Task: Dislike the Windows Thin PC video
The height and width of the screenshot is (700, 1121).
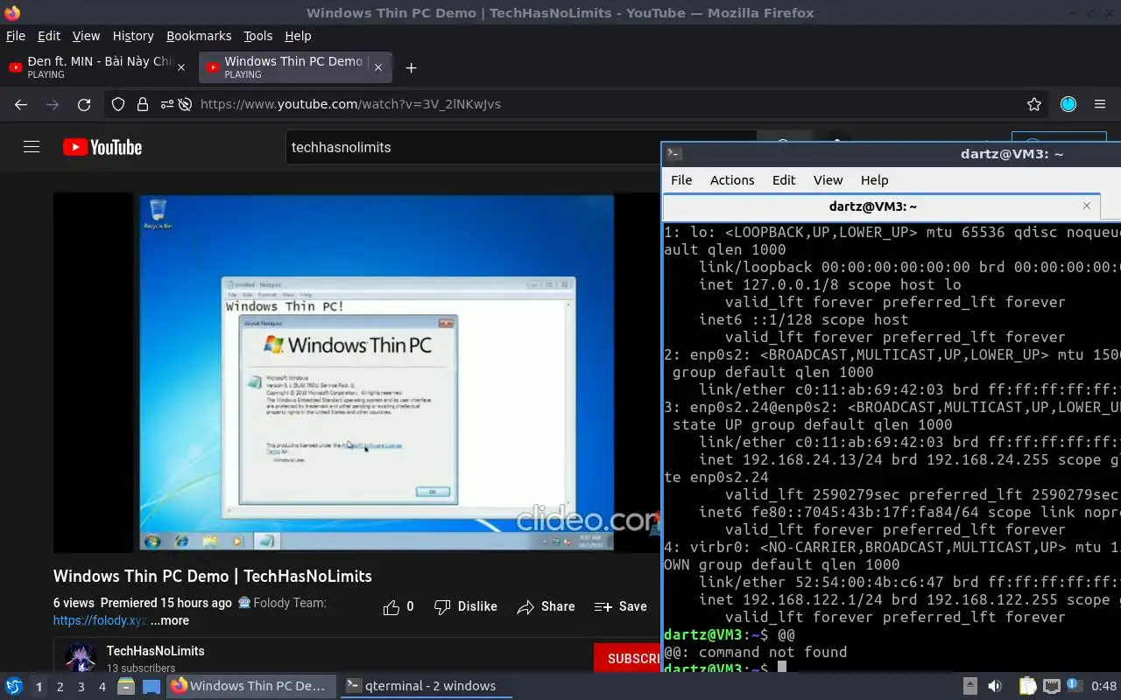Action: (x=466, y=606)
